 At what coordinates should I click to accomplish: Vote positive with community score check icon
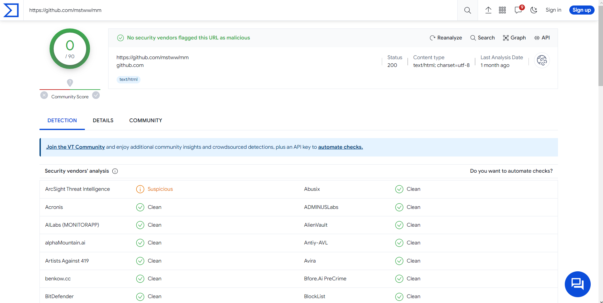point(96,95)
